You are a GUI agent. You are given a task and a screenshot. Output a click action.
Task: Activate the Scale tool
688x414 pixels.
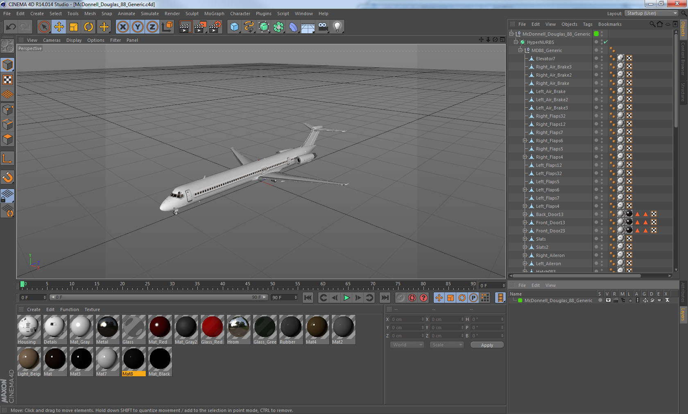pos(74,27)
